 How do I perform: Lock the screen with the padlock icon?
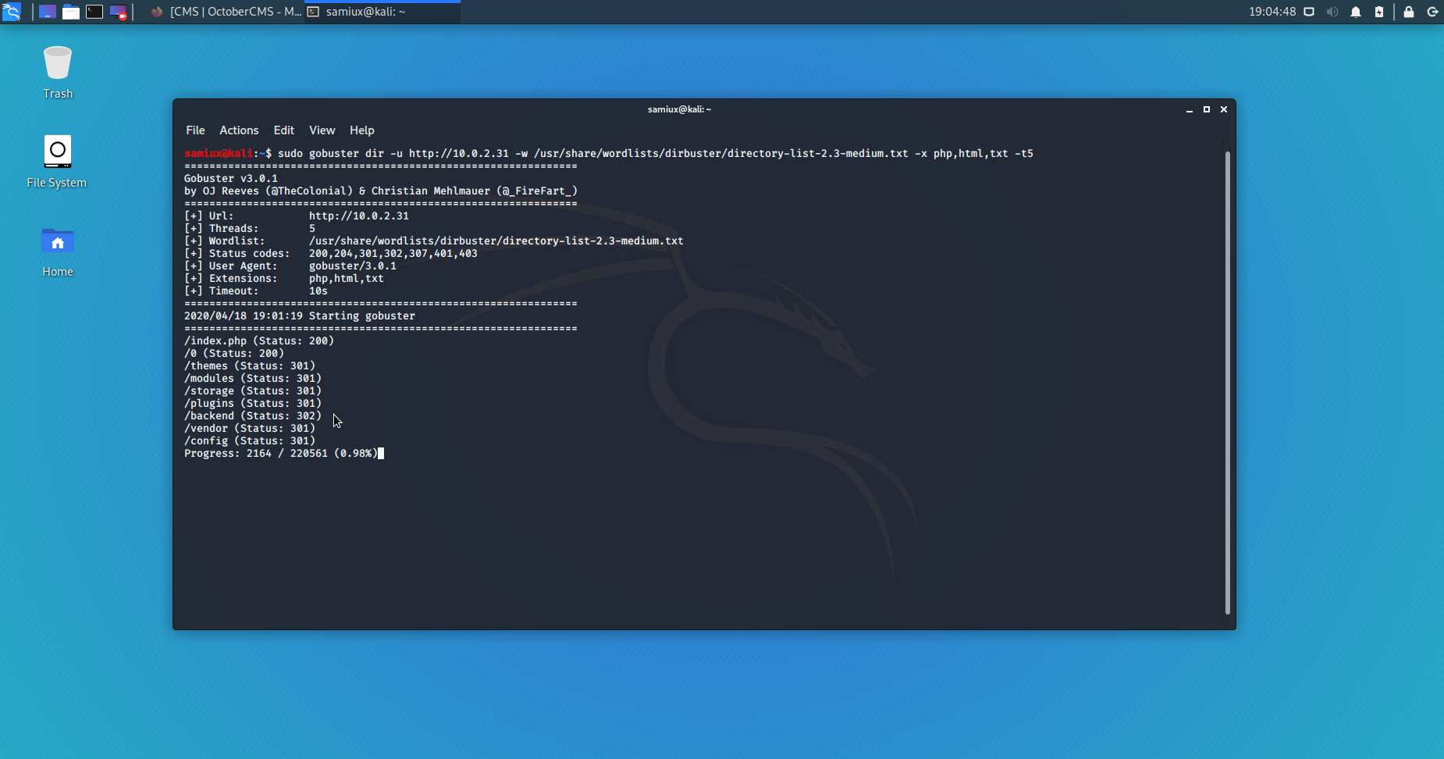point(1409,12)
